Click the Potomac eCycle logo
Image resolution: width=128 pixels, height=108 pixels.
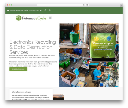[31, 18]
